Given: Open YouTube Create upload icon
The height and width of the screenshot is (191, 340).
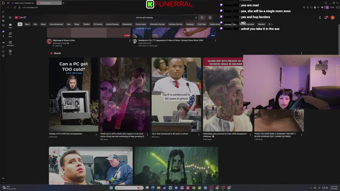Looking at the screenshot, I should (320, 18).
